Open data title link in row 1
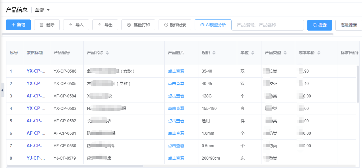 [36, 71]
